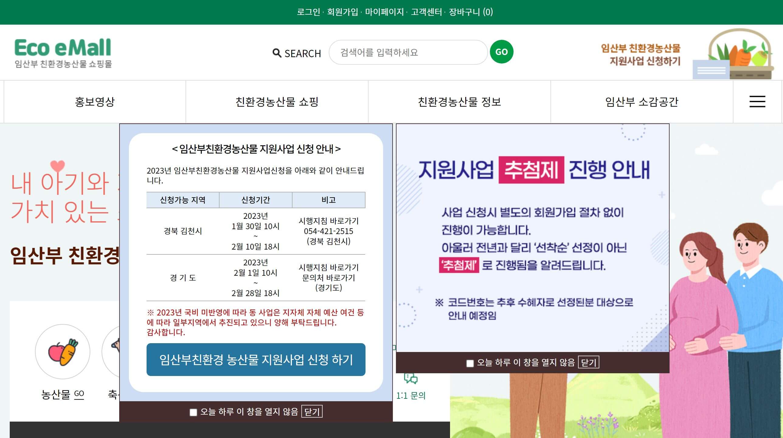Open the hamburger menu icon
The width and height of the screenshot is (783, 438).
757,102
